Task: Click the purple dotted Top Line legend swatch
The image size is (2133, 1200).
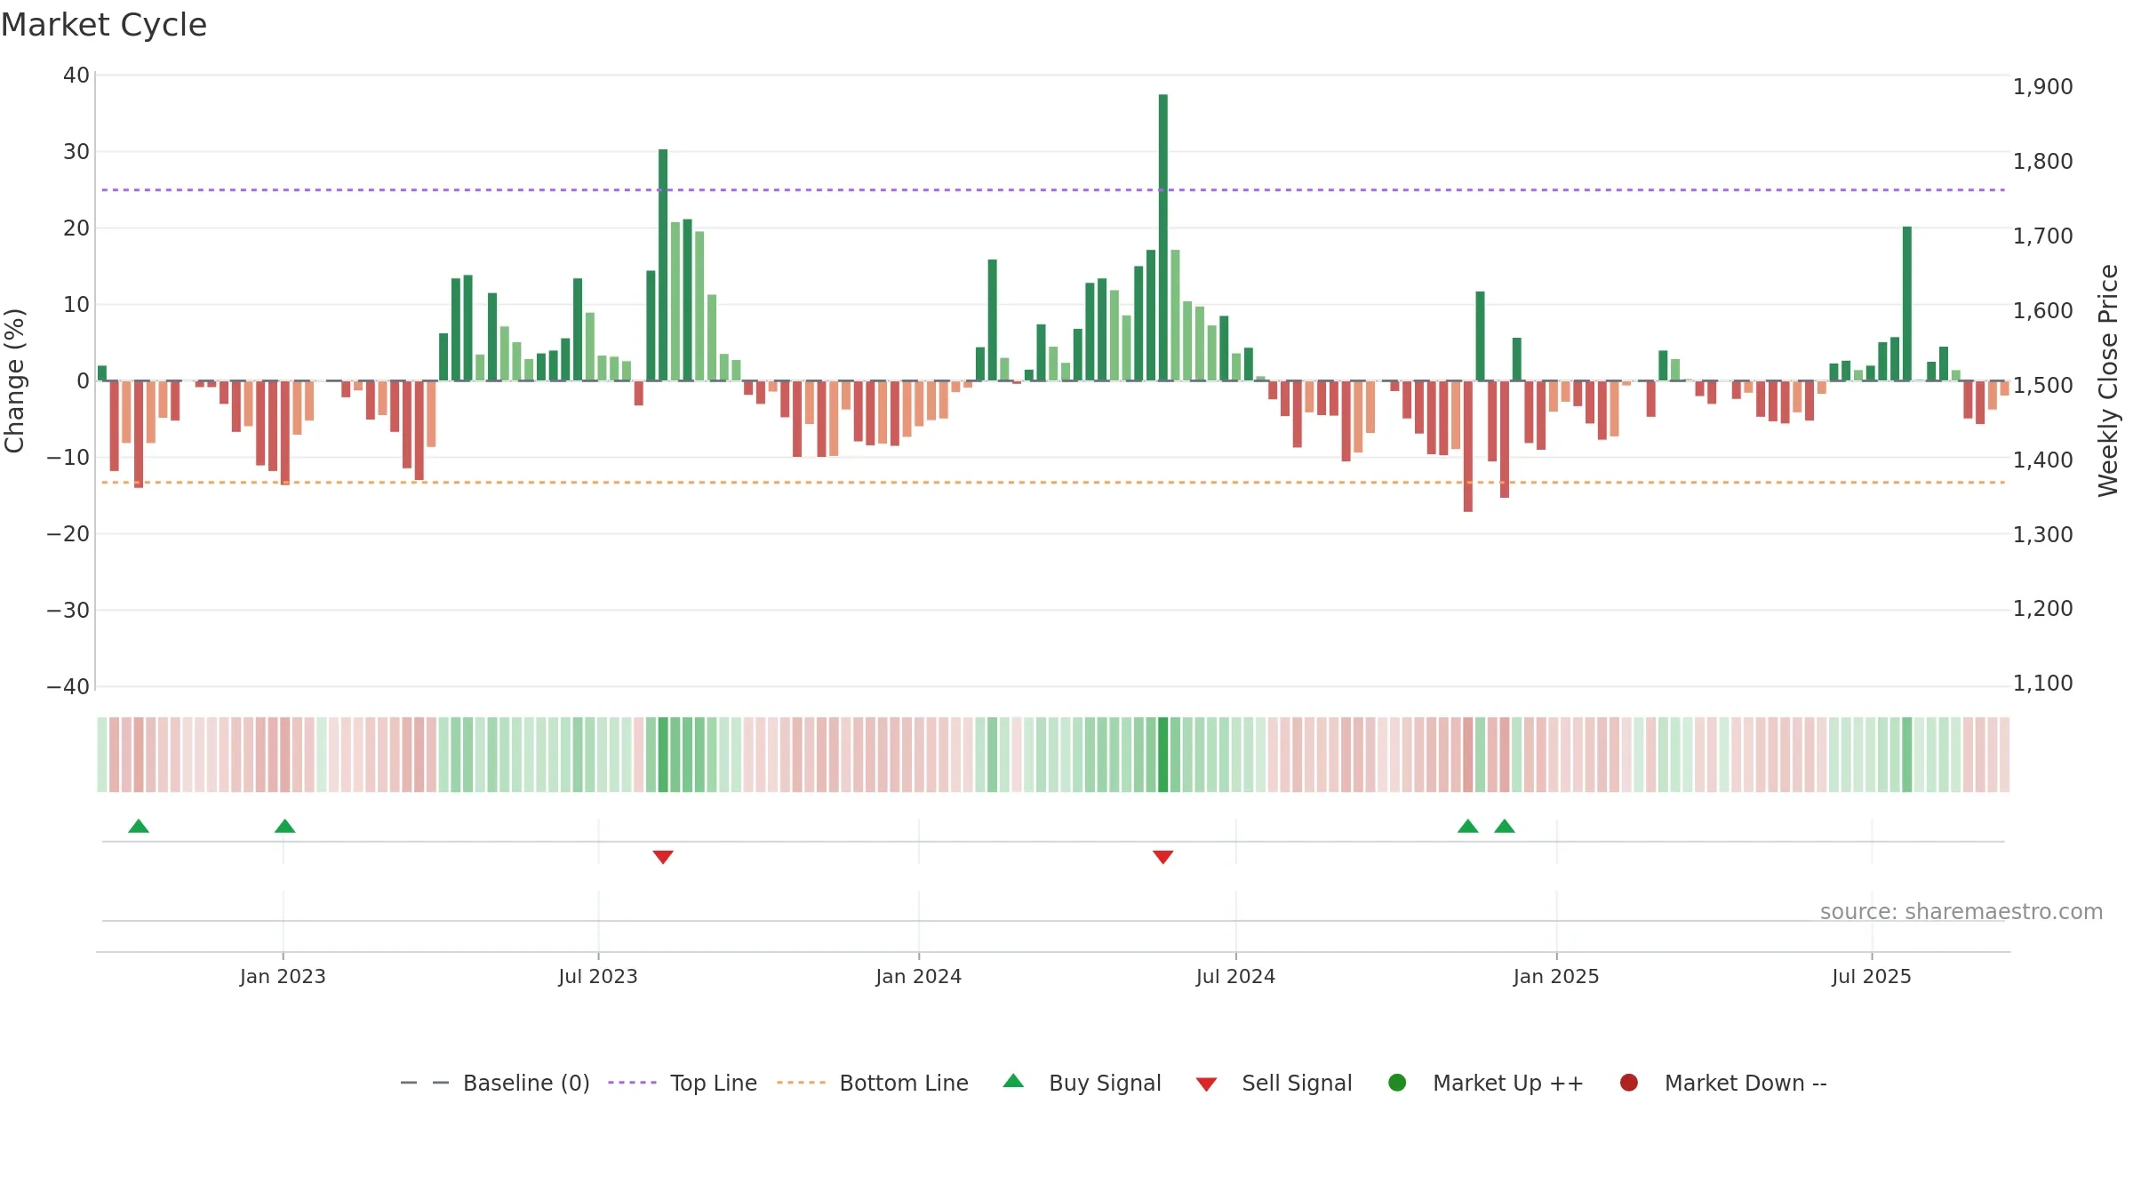Action: click(632, 1083)
